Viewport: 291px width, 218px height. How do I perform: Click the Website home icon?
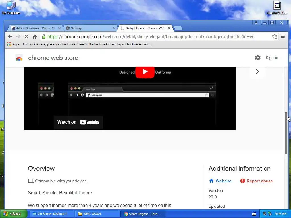pyautogui.click(x=211, y=181)
